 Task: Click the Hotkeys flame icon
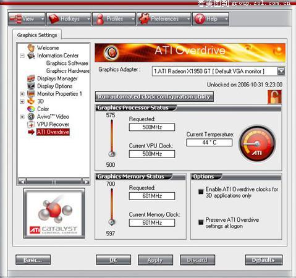coord(54,19)
